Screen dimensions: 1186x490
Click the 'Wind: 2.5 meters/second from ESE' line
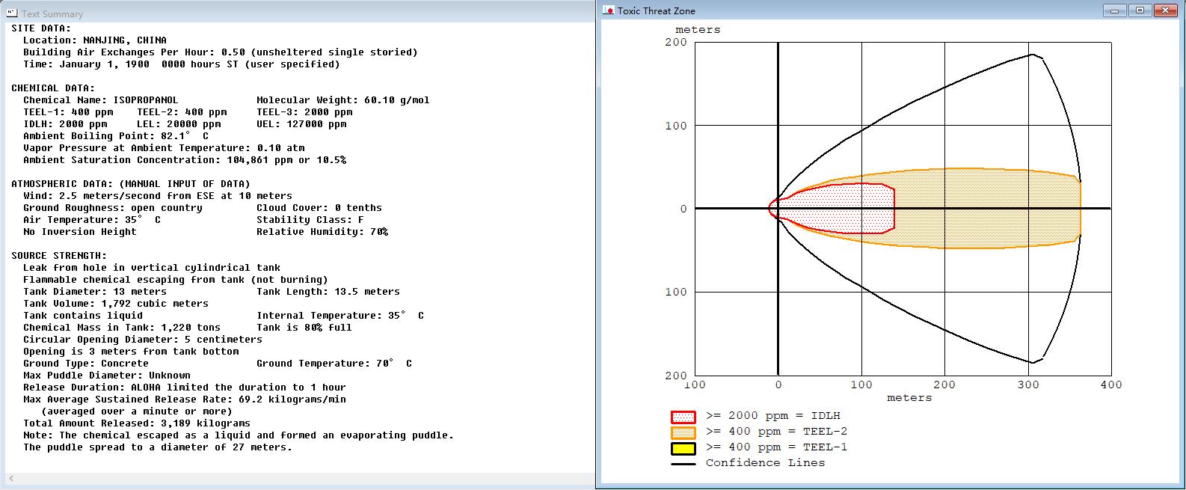click(158, 196)
